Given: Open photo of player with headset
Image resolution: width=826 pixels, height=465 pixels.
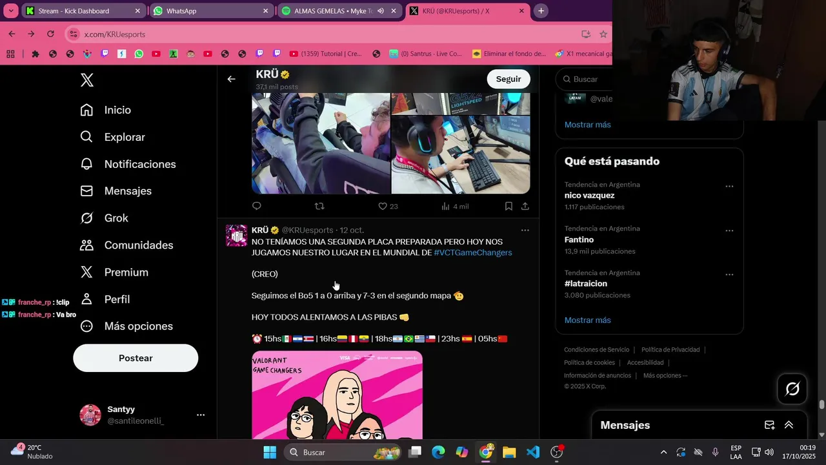Looking at the screenshot, I should click(461, 155).
